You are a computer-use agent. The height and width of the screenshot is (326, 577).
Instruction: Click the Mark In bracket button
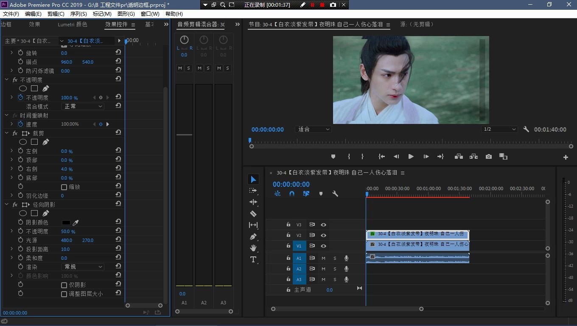click(x=349, y=157)
